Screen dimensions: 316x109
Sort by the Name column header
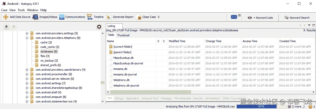(x=131, y=41)
